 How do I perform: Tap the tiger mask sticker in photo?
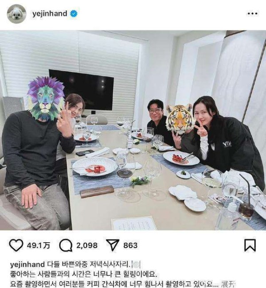pos(179,119)
